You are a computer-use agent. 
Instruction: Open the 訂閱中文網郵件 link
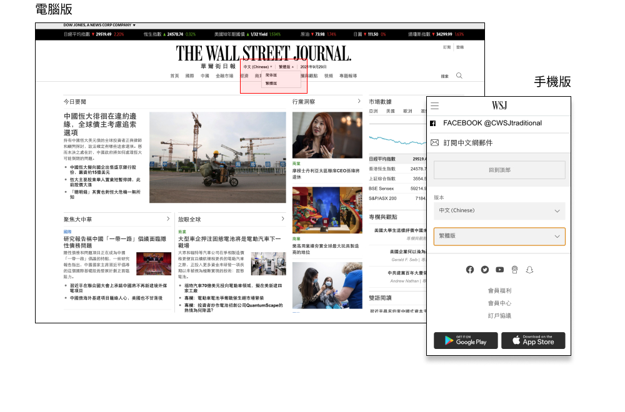[x=468, y=143]
